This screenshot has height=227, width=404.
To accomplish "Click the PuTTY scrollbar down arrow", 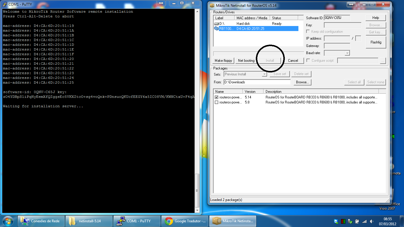I will 197,210.
